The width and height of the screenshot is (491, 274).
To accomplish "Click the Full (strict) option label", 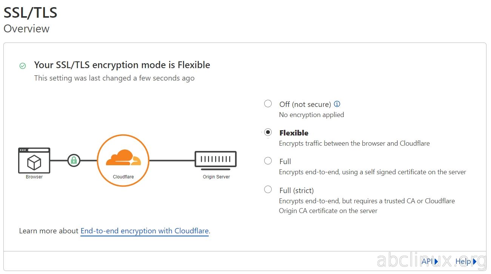I will (x=296, y=190).
